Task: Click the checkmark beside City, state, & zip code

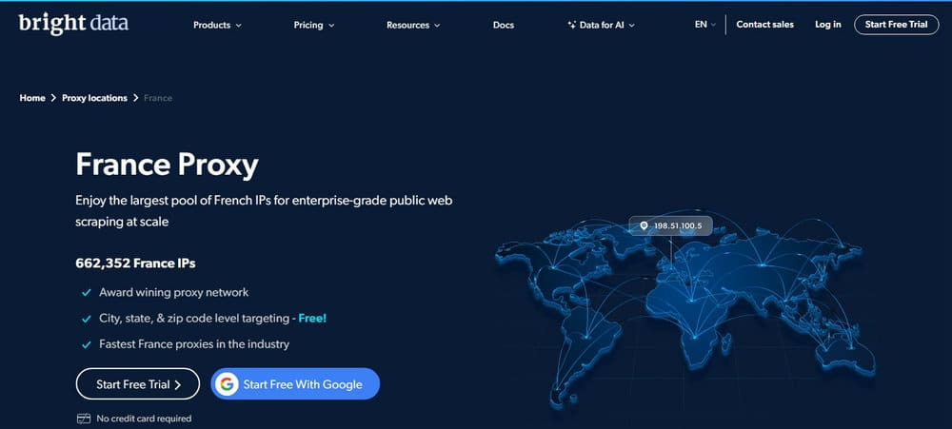Action: 87,319
